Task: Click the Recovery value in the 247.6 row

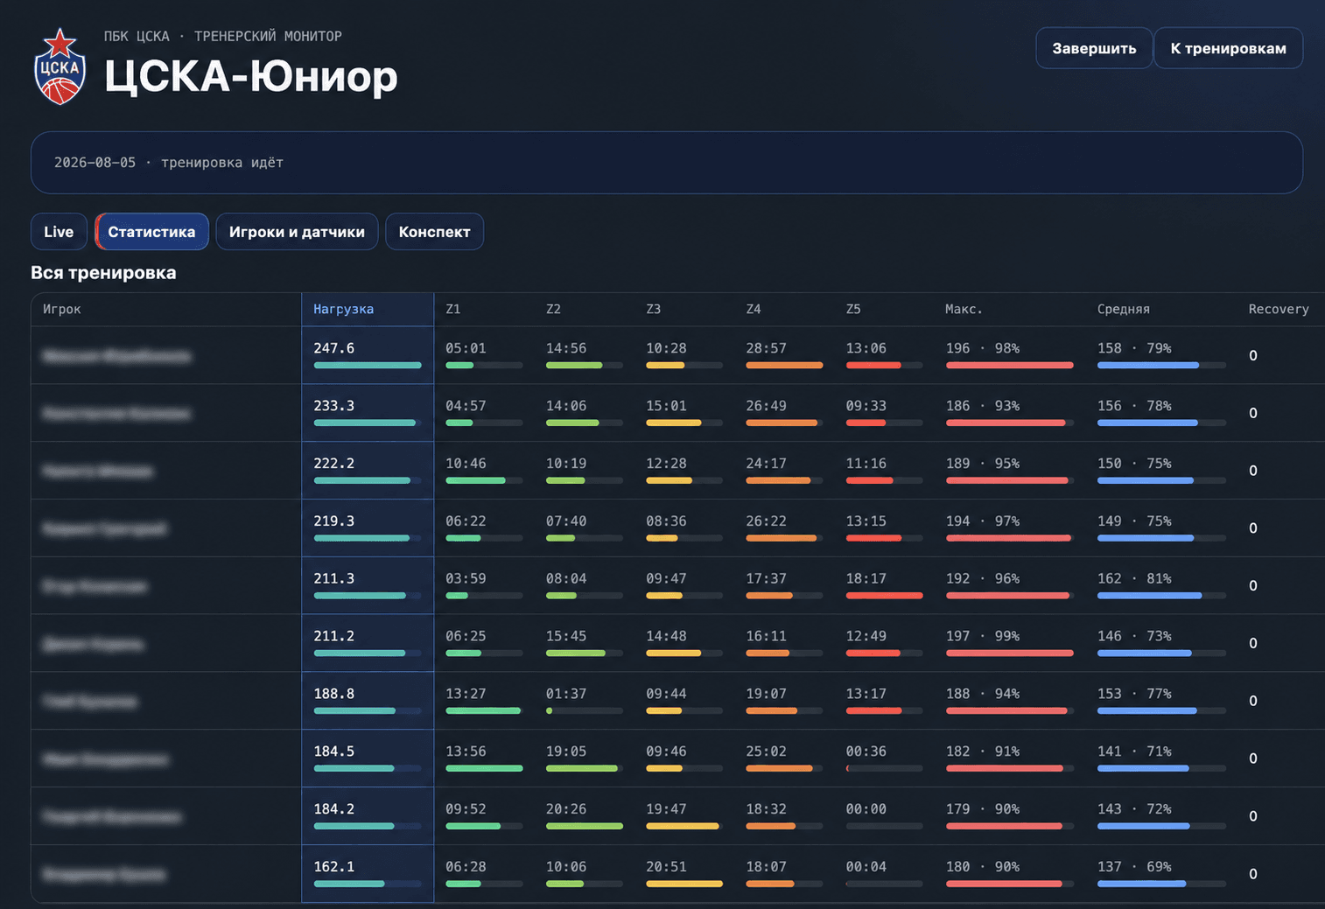Action: point(1253,356)
